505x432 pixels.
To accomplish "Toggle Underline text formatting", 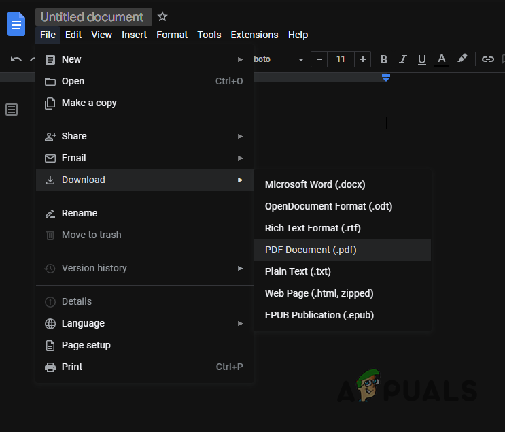I will (422, 60).
